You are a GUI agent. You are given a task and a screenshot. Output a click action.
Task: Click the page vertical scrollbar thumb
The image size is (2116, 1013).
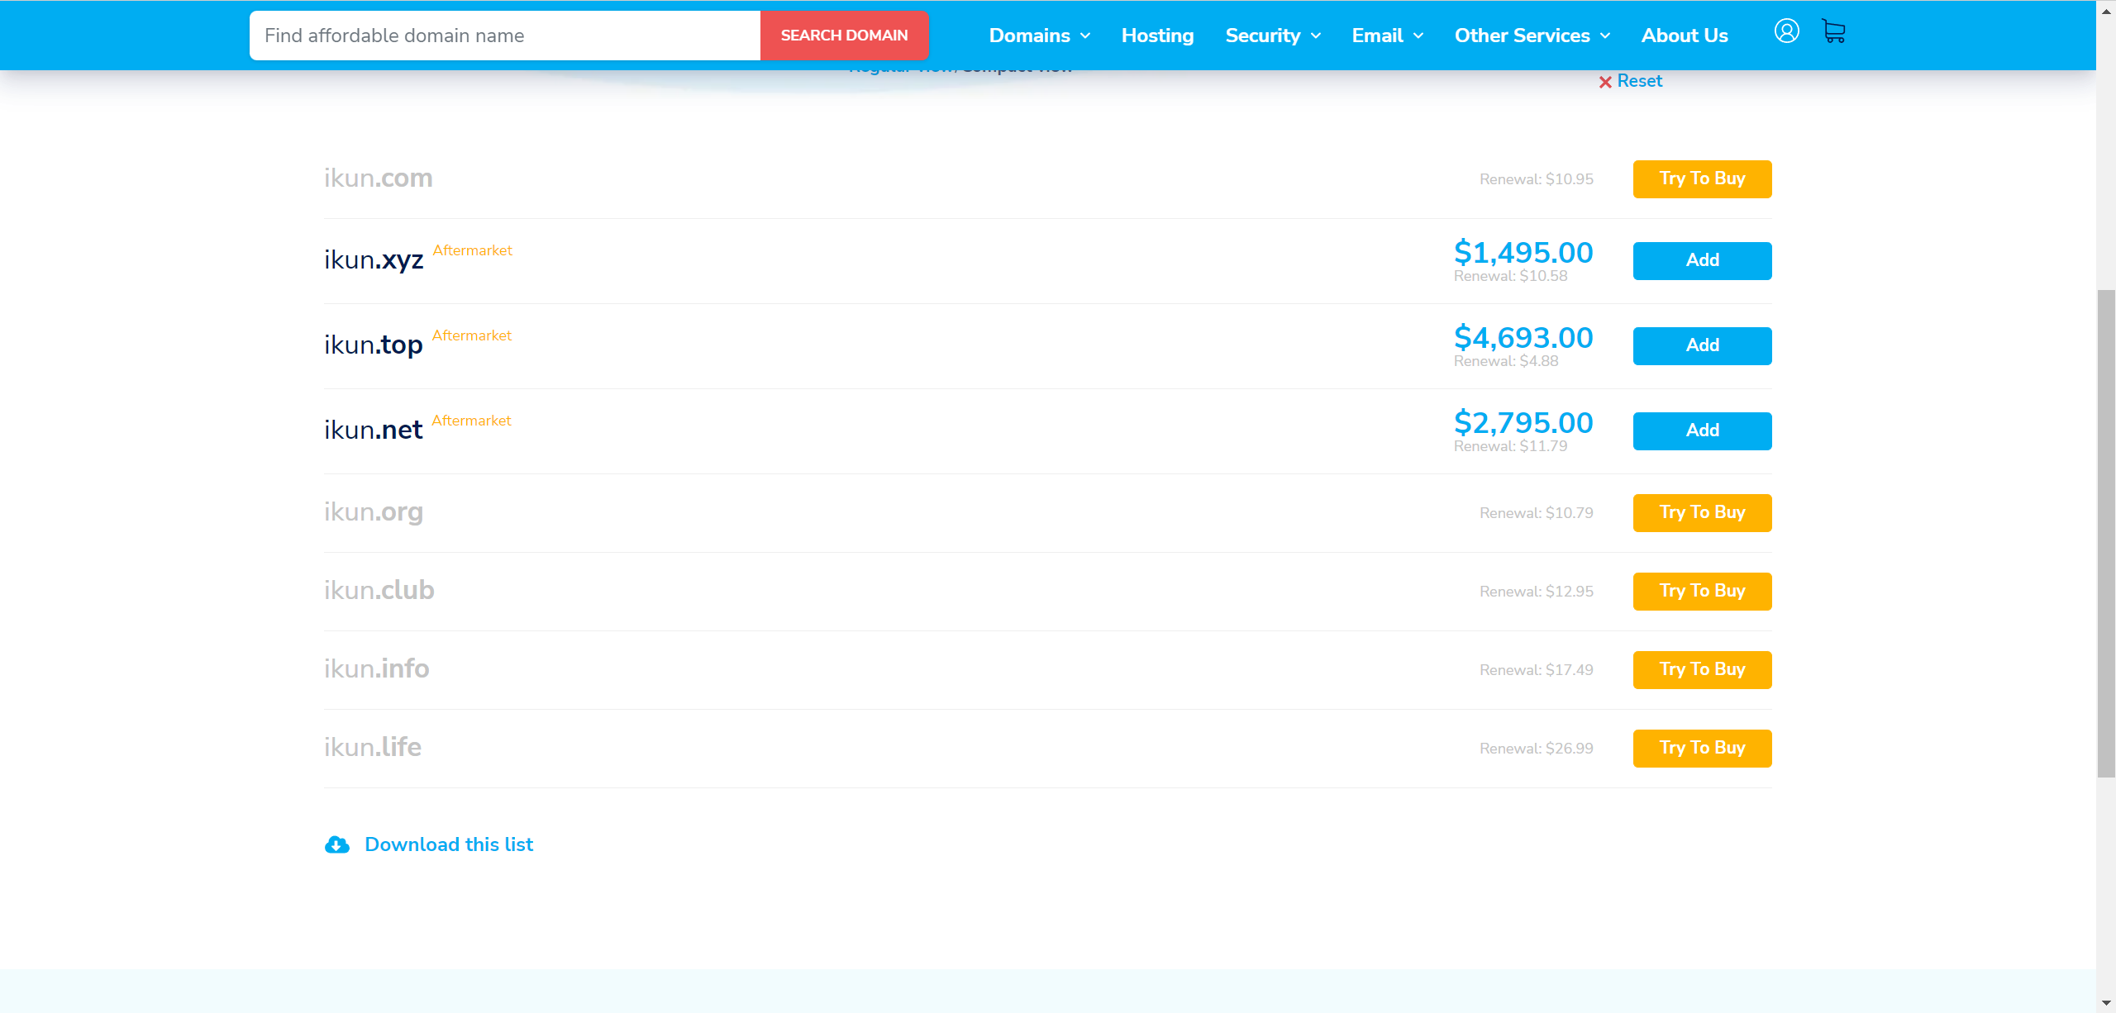(2106, 534)
